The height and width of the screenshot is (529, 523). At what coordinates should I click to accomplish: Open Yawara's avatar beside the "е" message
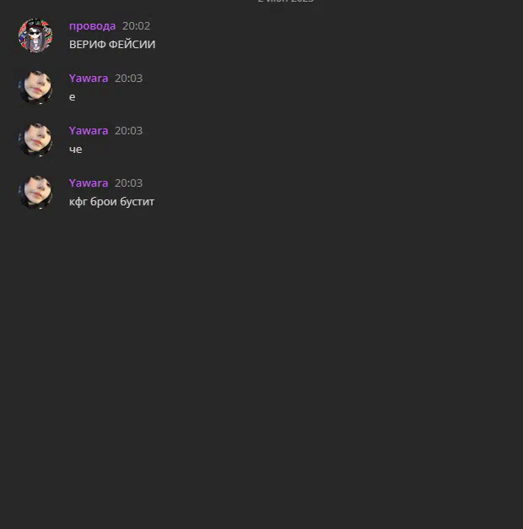pos(35,88)
